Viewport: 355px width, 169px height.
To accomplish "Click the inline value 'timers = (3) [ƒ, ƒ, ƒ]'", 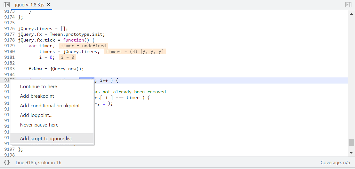I will [135, 51].
